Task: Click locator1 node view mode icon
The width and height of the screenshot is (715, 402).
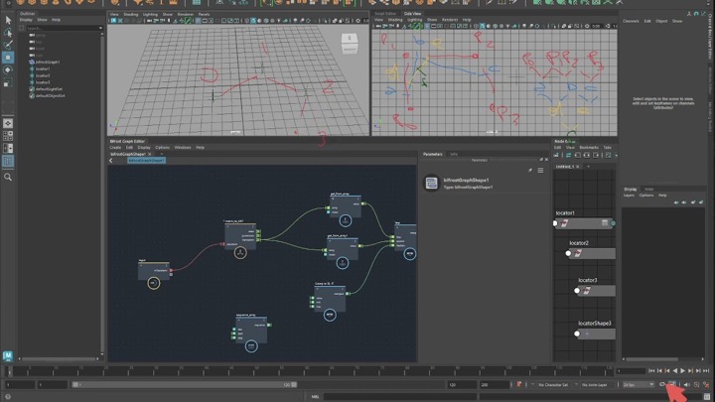Action: point(605,223)
